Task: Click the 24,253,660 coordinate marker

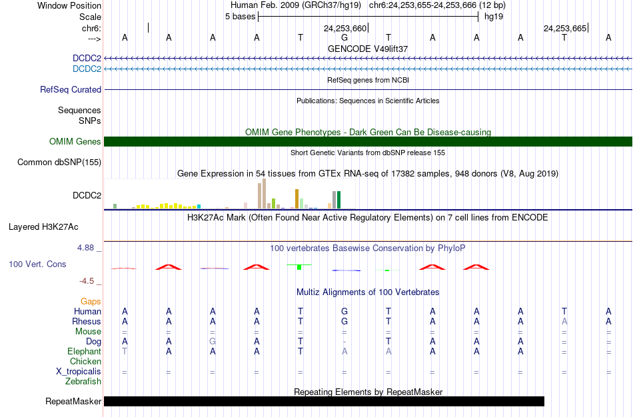Action: coord(345,28)
